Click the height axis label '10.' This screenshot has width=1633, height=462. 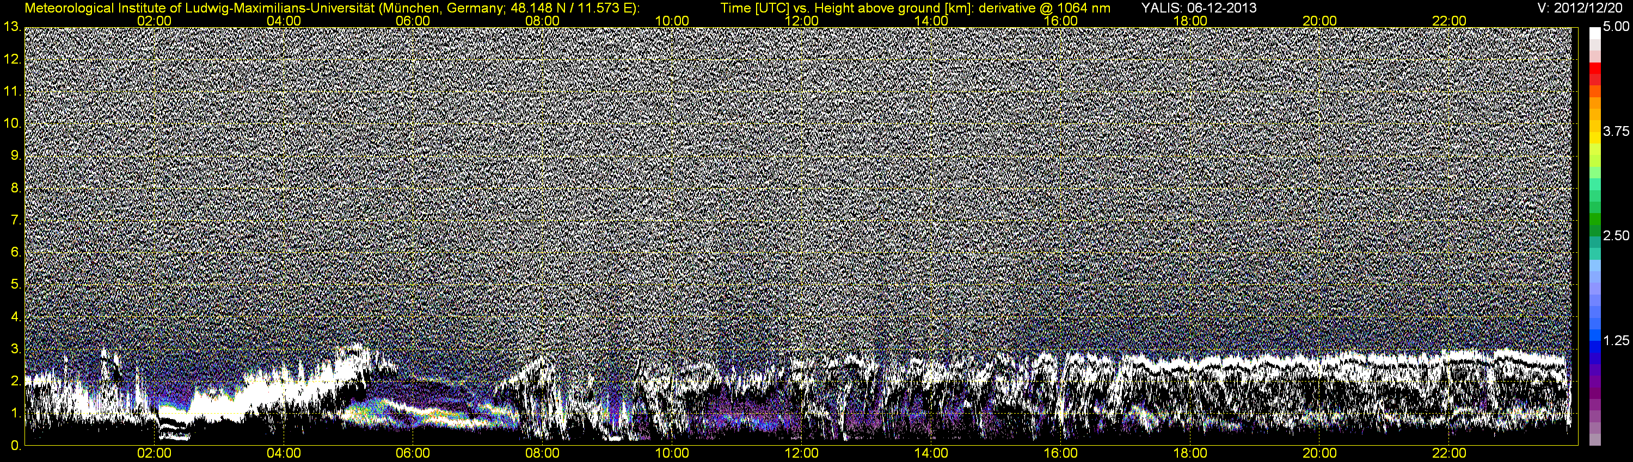tap(12, 123)
